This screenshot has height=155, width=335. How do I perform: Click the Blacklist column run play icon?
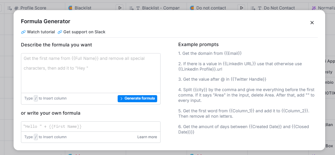[120, 8]
